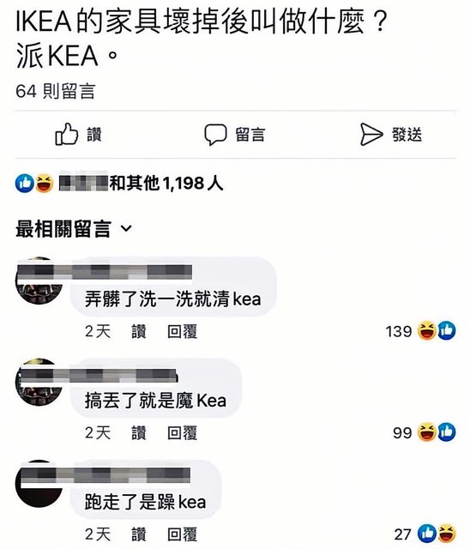470x549 pixels.
Task: Like the comment 跑走了是躁 kea
Action: click(139, 534)
